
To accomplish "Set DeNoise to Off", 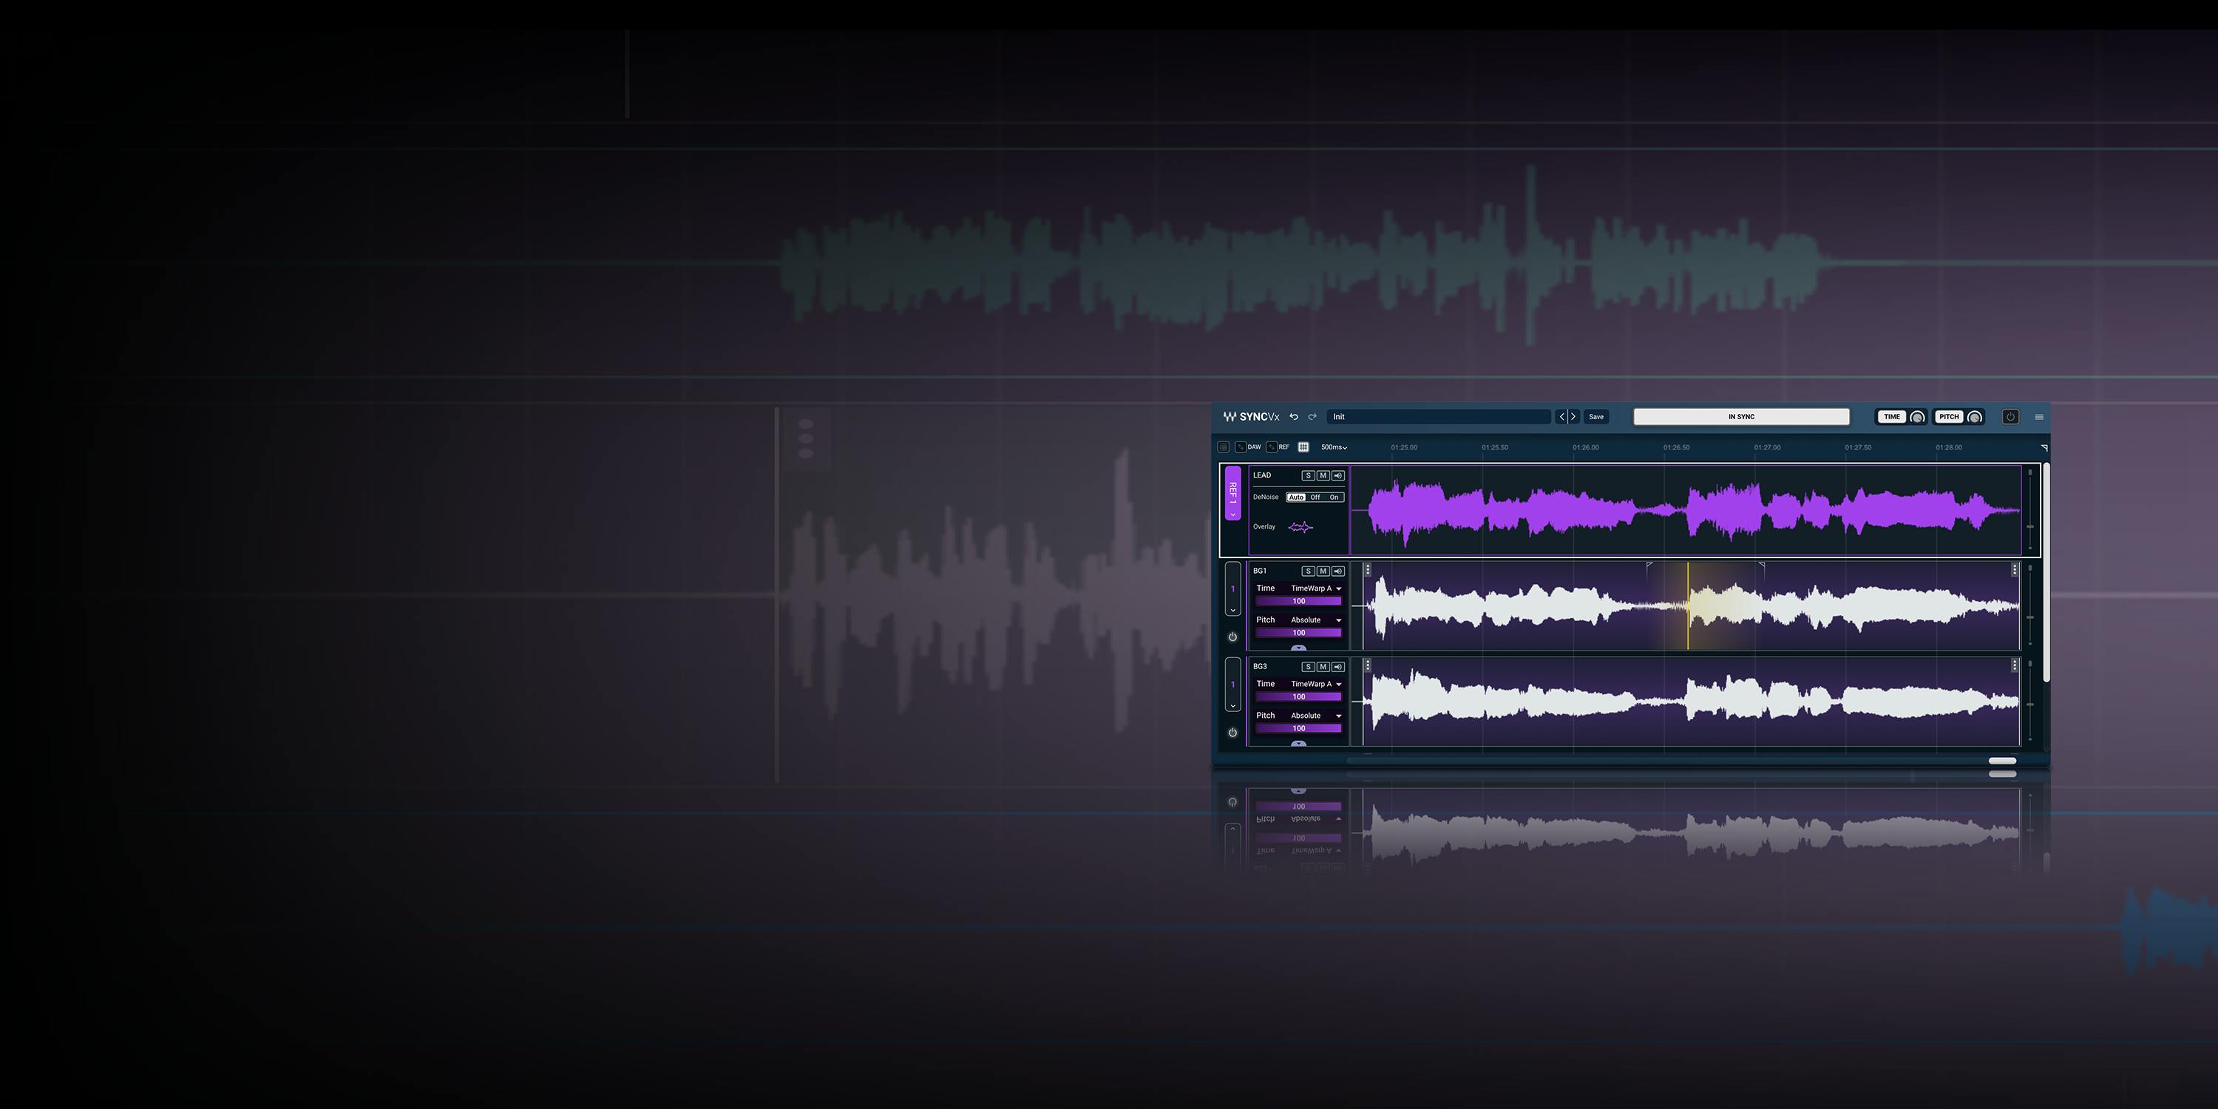I will pyautogui.click(x=1315, y=497).
